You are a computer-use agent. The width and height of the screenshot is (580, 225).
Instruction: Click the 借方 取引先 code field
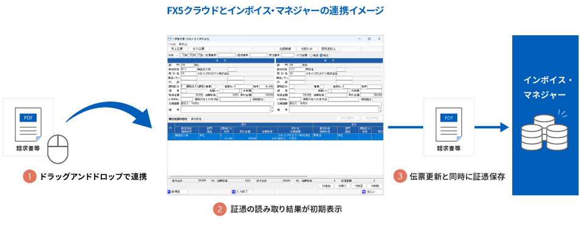click(189, 74)
